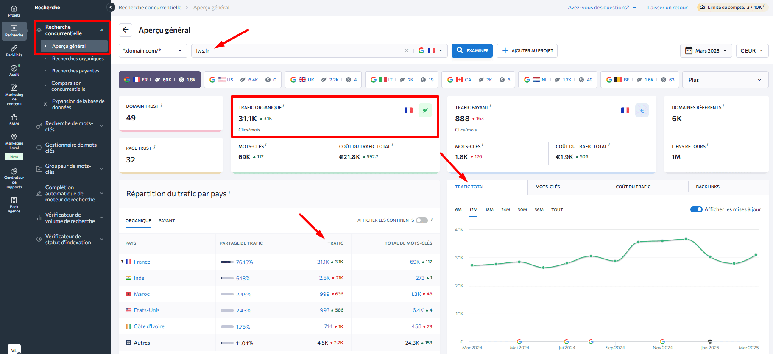Click the database update marker near Jan 2025

pyautogui.click(x=710, y=341)
